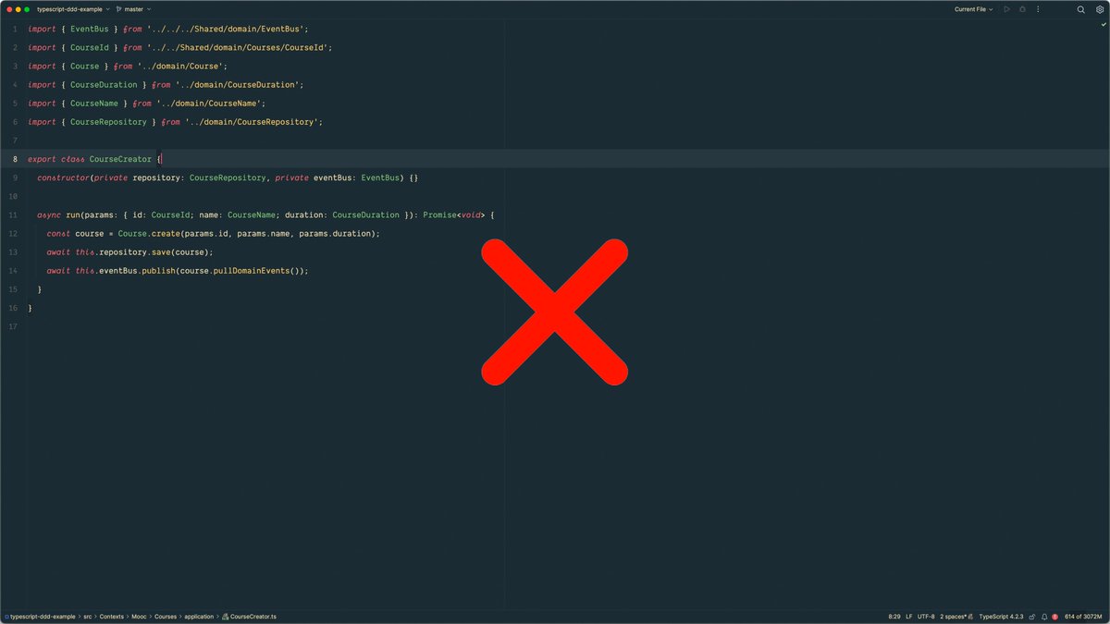Click the green maximize window button
The image size is (1110, 624).
tap(27, 9)
